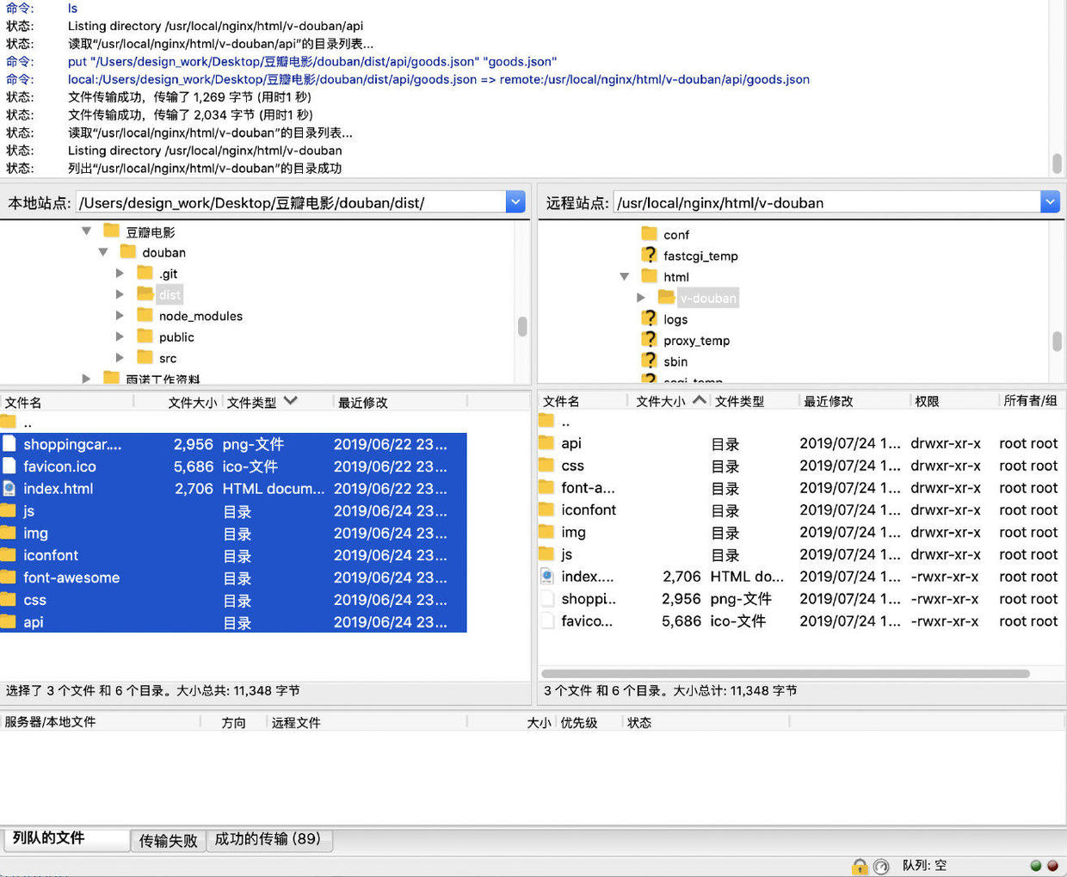The image size is (1067, 877).
Task: Click the encryption lock status icon
Action: pos(860,866)
